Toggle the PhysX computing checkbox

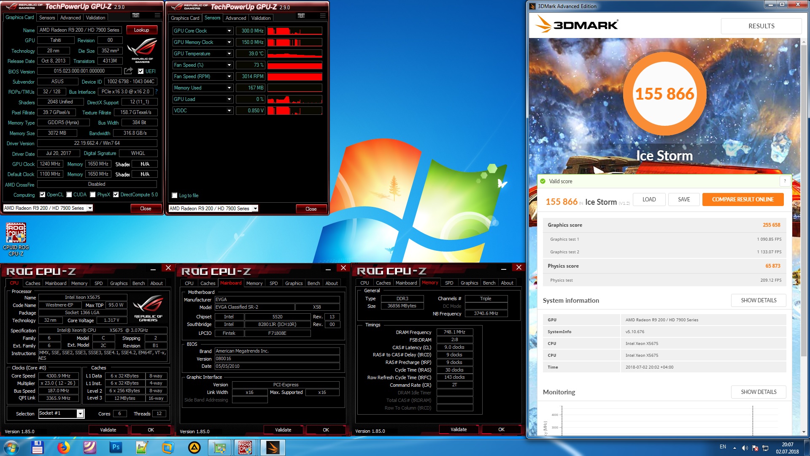93,195
